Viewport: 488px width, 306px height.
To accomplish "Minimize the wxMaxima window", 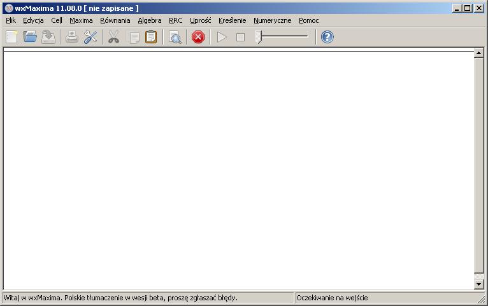I will (457, 8).
